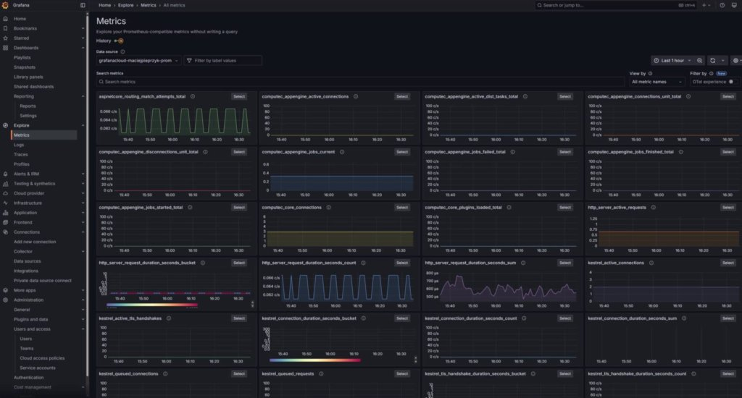Open Logs in the Explore menu
Viewport: 742px width, 398px height.
[19, 145]
